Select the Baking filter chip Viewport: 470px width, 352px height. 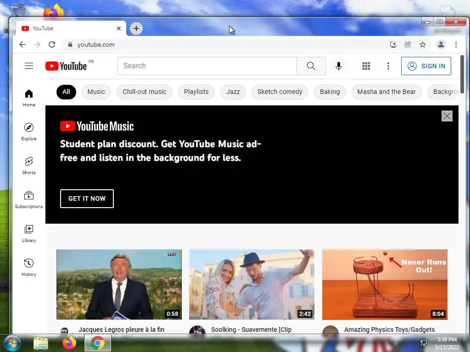coord(330,92)
